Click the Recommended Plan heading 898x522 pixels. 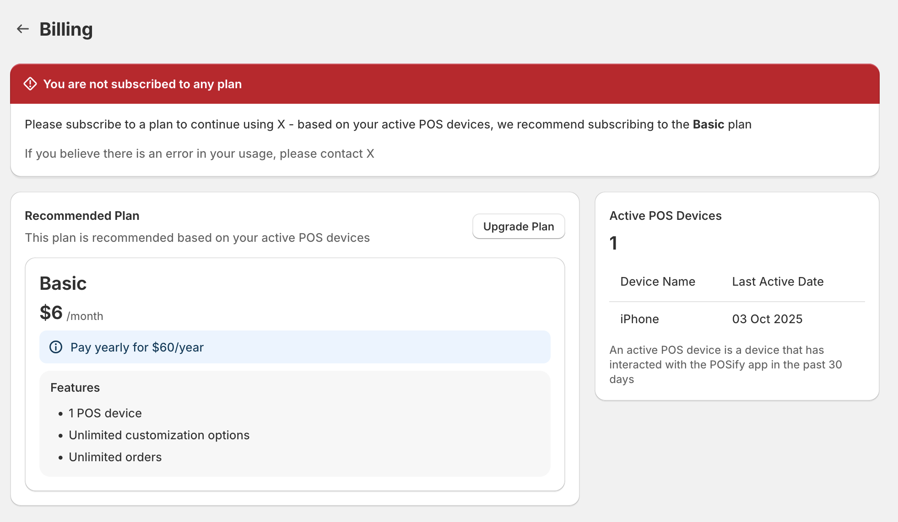point(82,216)
